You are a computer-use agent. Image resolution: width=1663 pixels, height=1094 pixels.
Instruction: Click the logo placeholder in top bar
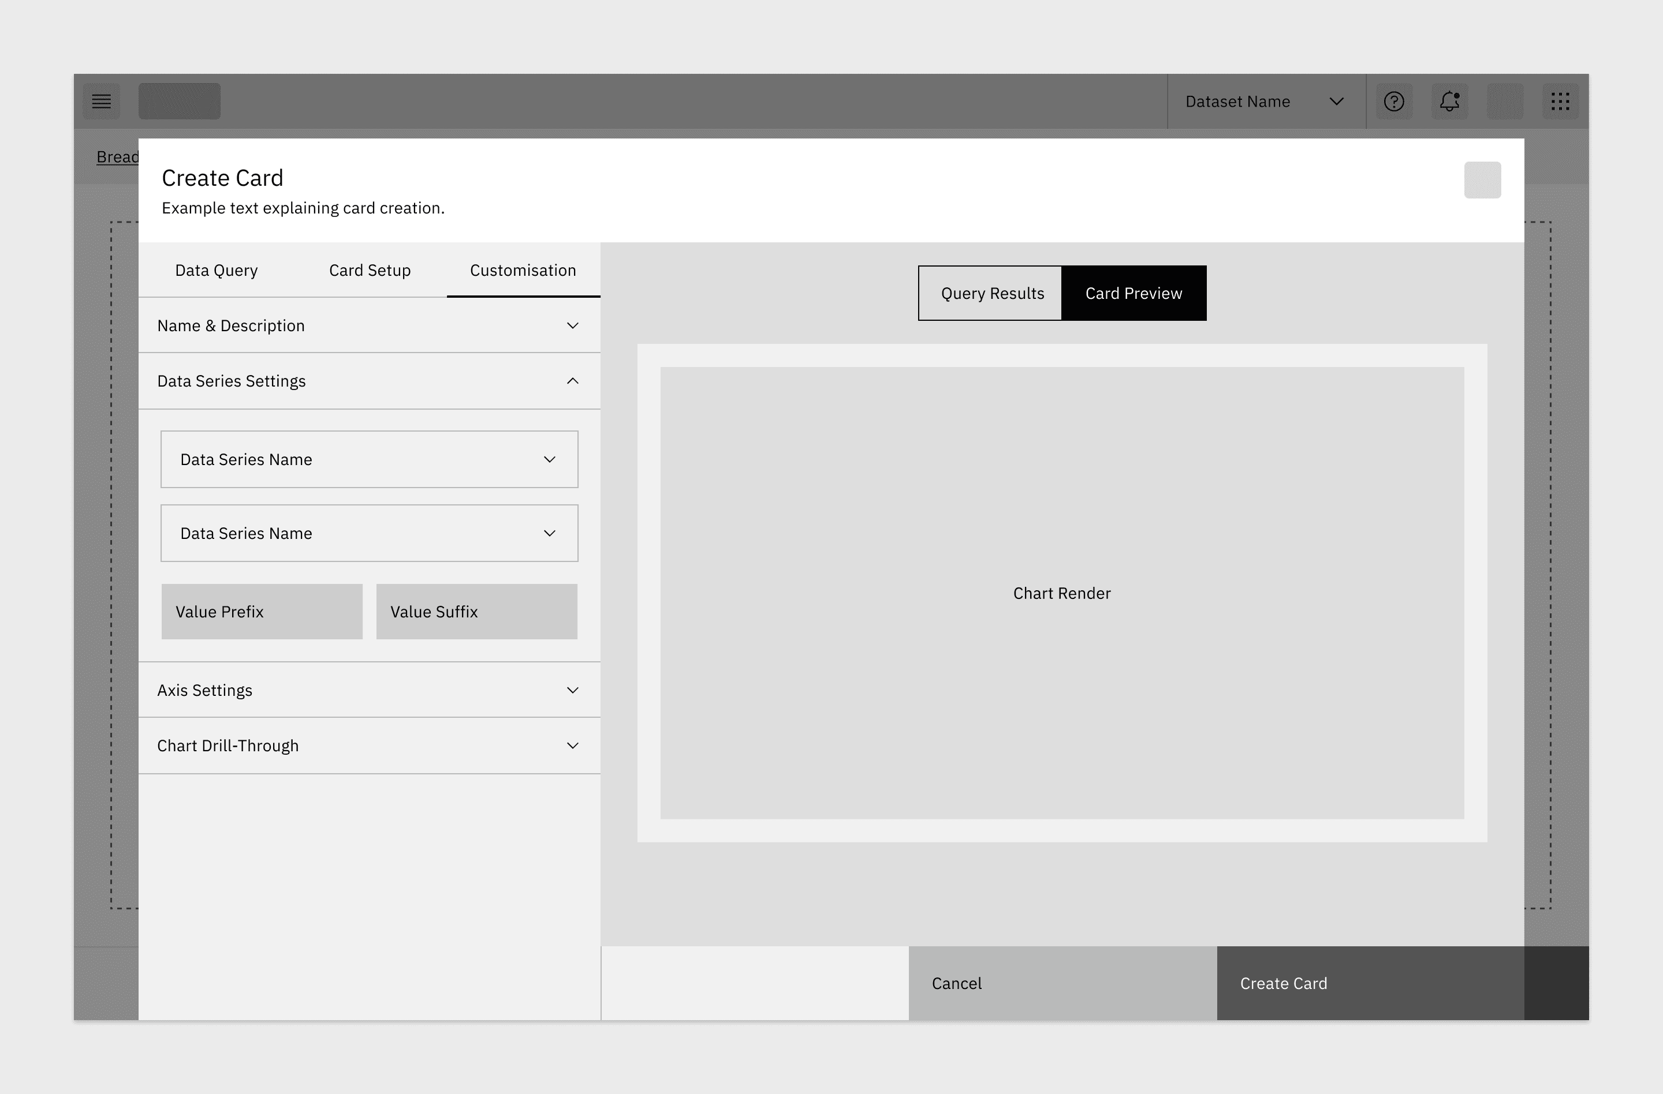tap(180, 101)
